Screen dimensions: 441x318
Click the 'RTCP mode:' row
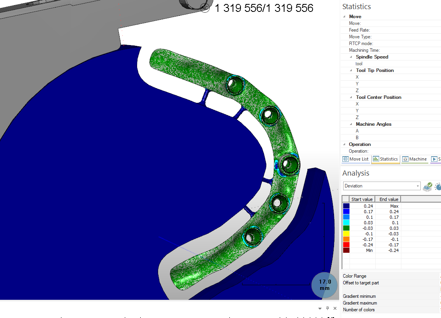click(391, 44)
